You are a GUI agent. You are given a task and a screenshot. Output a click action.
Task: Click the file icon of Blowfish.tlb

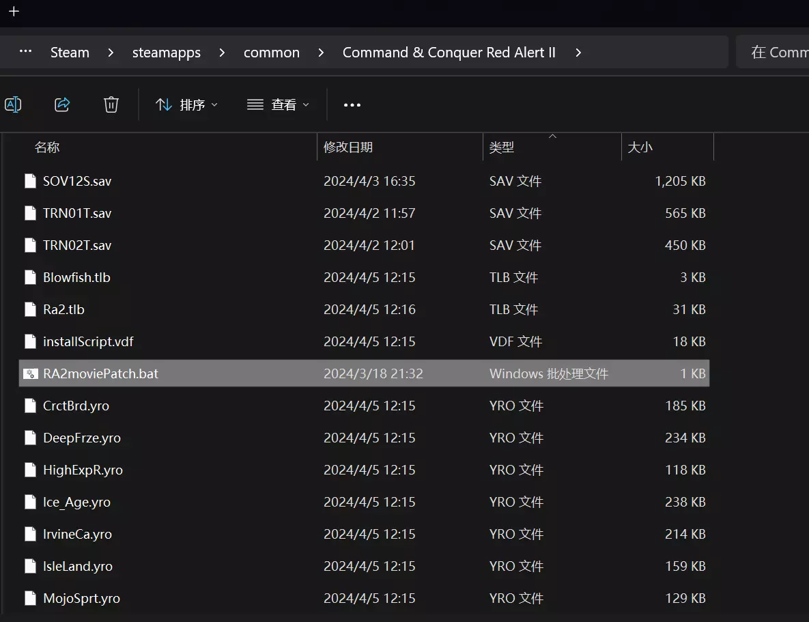click(31, 277)
